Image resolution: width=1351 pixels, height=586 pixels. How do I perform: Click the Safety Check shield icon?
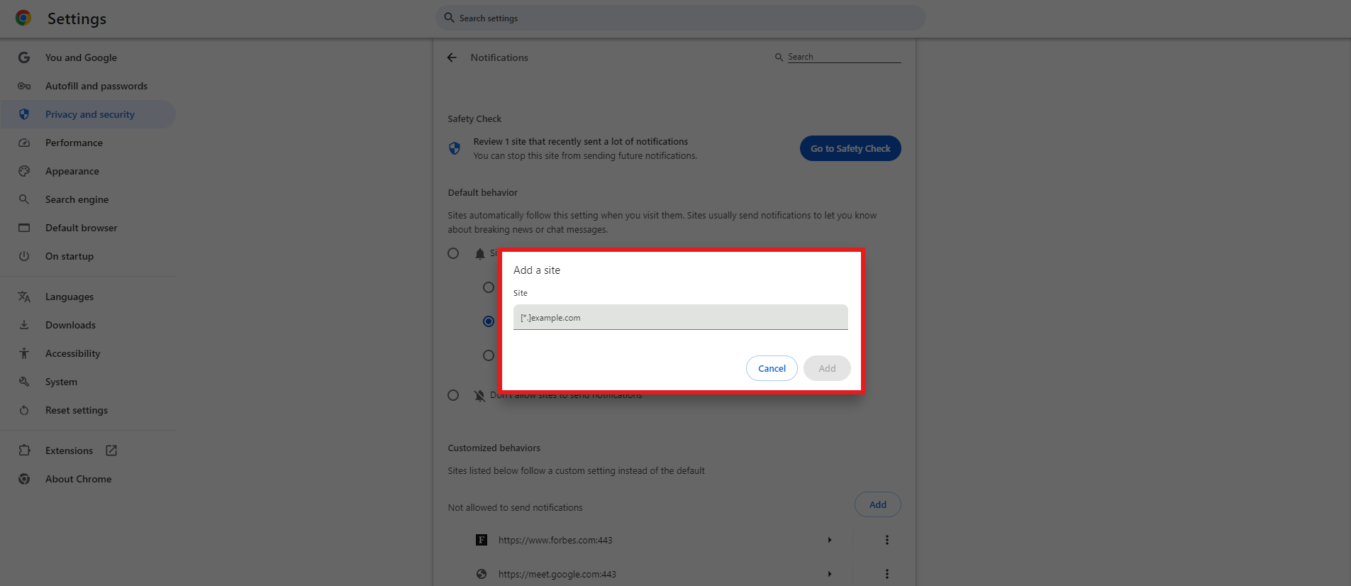click(455, 148)
